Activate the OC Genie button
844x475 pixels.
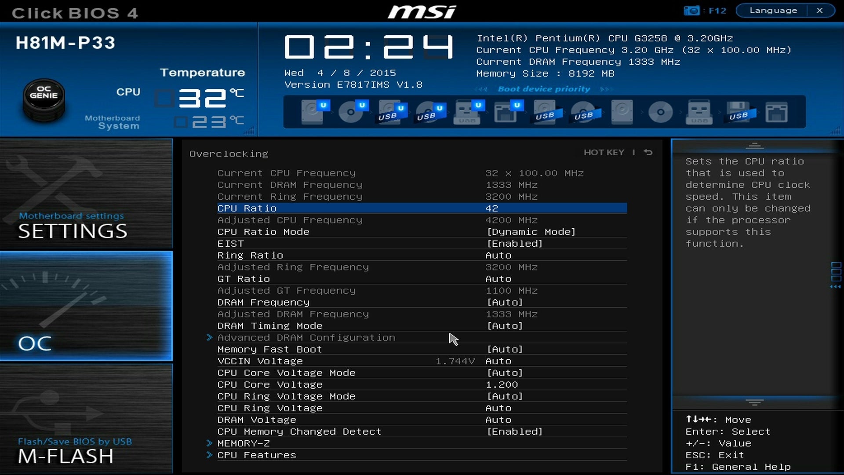(x=44, y=100)
